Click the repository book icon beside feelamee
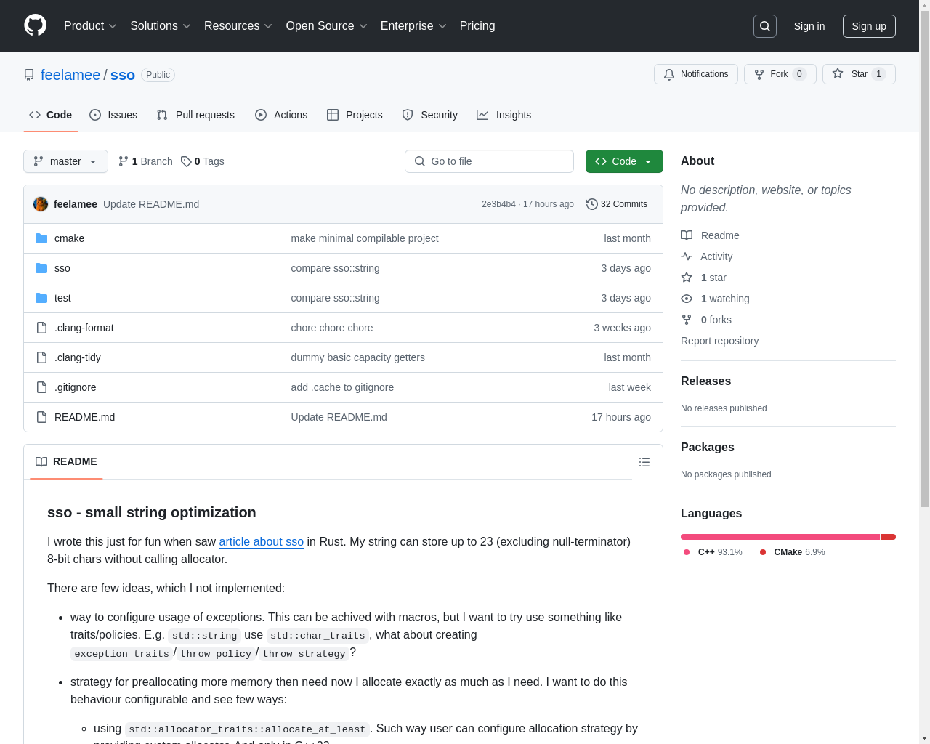This screenshot has width=930, height=744. click(29, 75)
